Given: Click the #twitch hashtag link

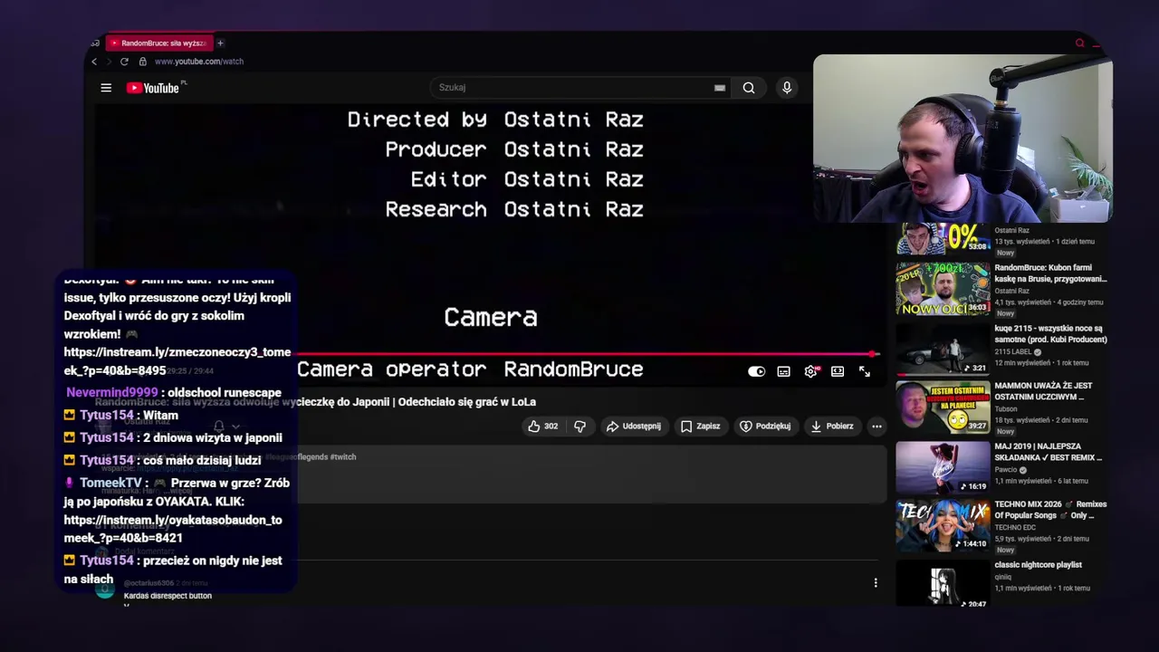Looking at the screenshot, I should (x=342, y=457).
